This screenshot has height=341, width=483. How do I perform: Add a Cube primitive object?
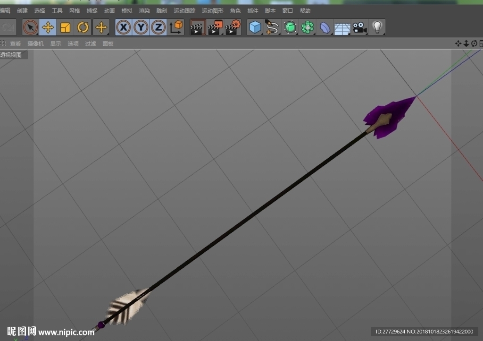[255, 27]
